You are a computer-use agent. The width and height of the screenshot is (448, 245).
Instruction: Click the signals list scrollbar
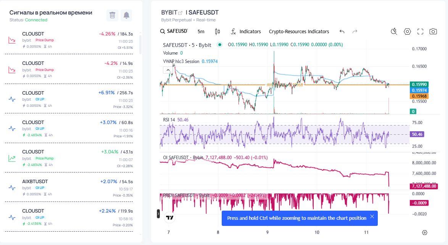(x=140, y=45)
